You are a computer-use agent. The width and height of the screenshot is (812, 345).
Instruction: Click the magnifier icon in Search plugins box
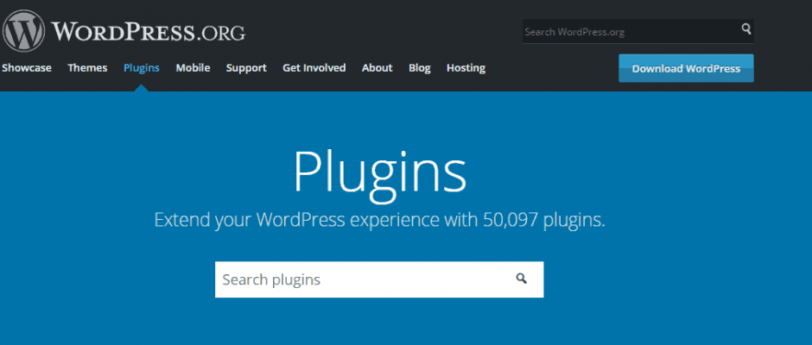521,279
